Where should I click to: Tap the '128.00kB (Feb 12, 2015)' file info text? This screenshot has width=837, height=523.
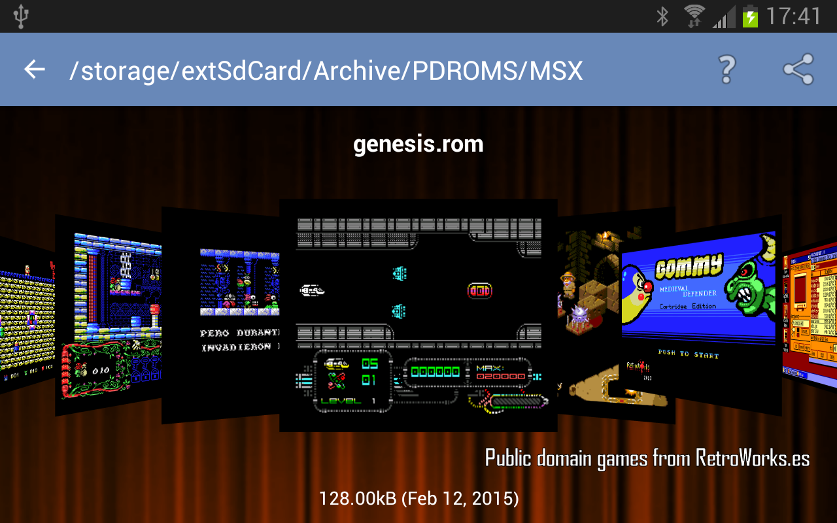418,498
